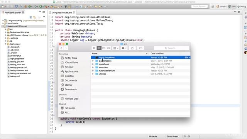Switch Finder to icon view
Screen dimensions: 247x139
click(x=94, y=48)
